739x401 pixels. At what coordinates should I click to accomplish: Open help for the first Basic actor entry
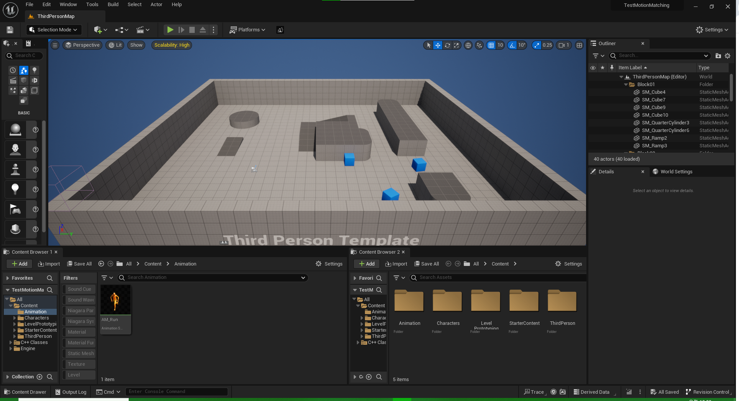click(36, 130)
